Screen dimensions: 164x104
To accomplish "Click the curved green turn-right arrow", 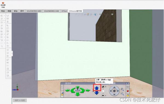I will point(82,90).
